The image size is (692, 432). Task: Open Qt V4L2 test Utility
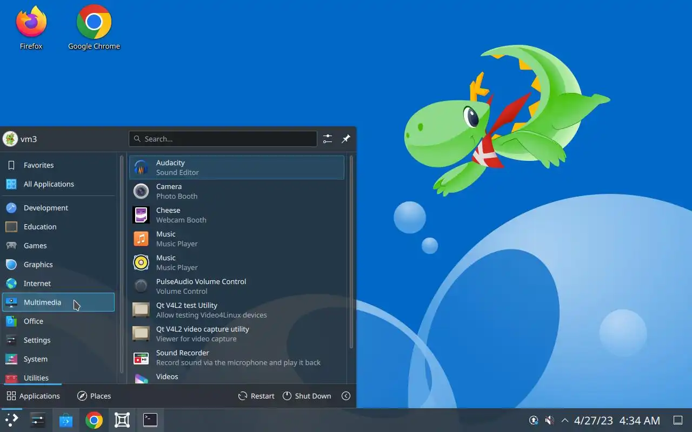[237, 310]
